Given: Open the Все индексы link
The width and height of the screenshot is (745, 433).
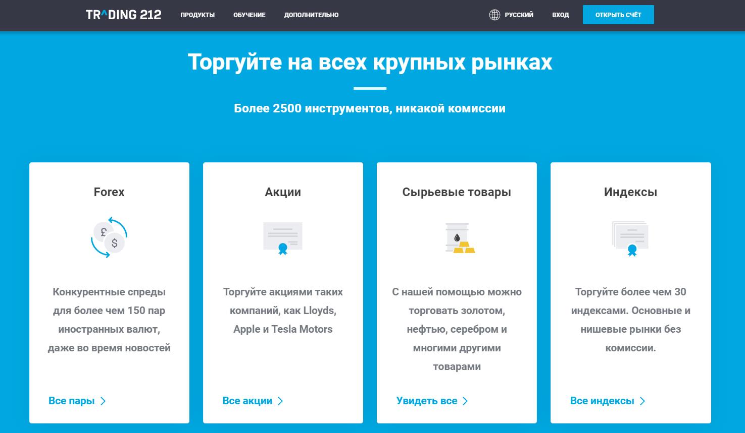Looking at the screenshot, I should point(602,401).
